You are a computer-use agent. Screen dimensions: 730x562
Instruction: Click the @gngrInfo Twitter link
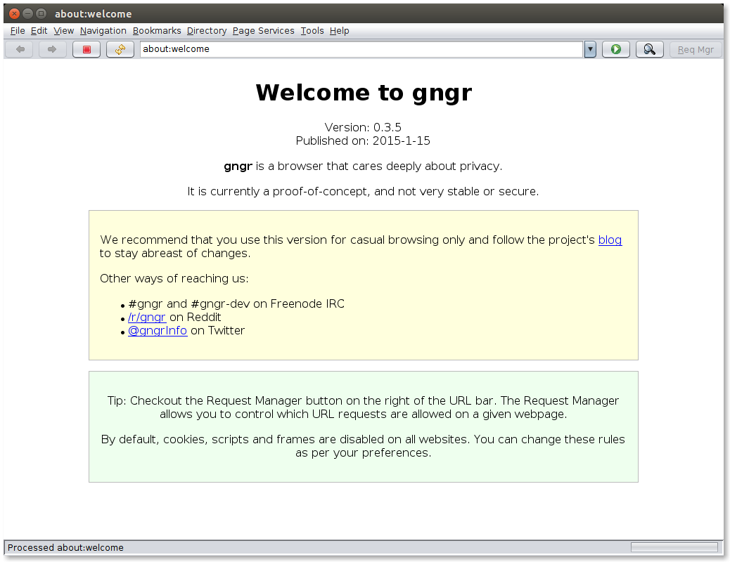(158, 330)
